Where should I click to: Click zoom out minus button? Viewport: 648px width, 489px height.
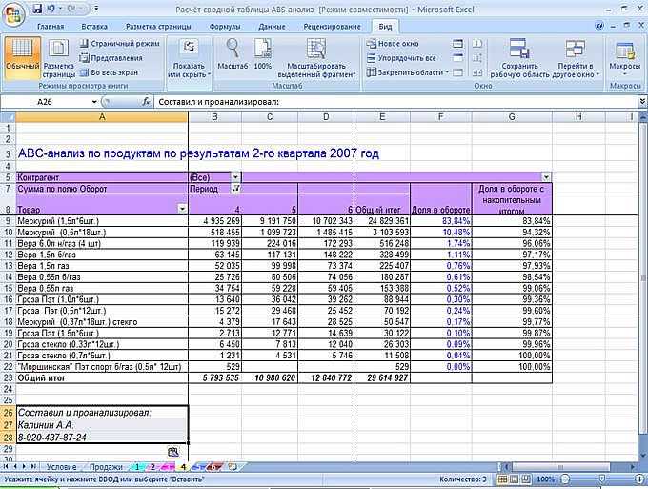pos(564,479)
